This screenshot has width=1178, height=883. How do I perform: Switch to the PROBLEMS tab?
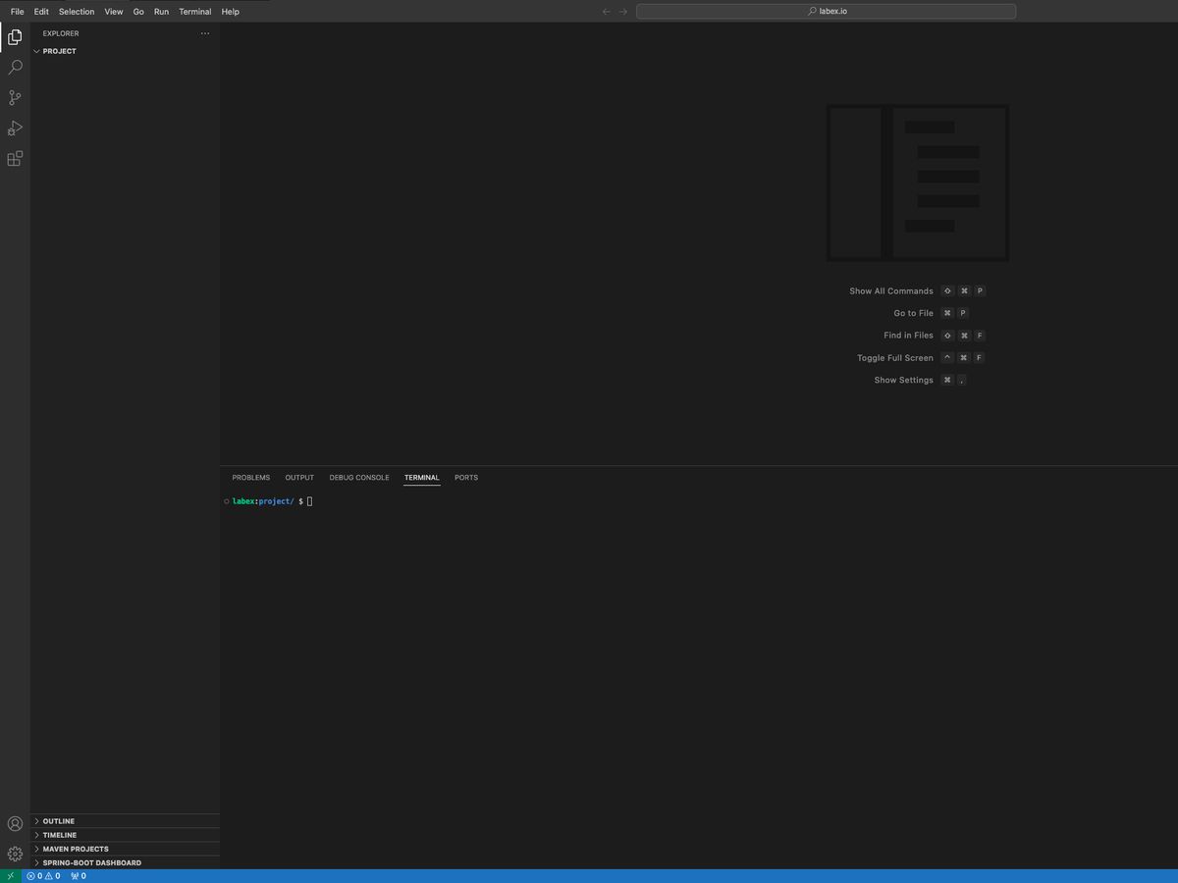point(250,478)
